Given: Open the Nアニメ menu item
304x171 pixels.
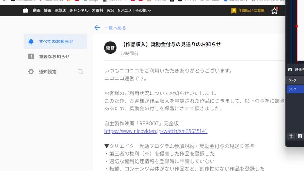Looking at the screenshot, I should (x=125, y=10).
